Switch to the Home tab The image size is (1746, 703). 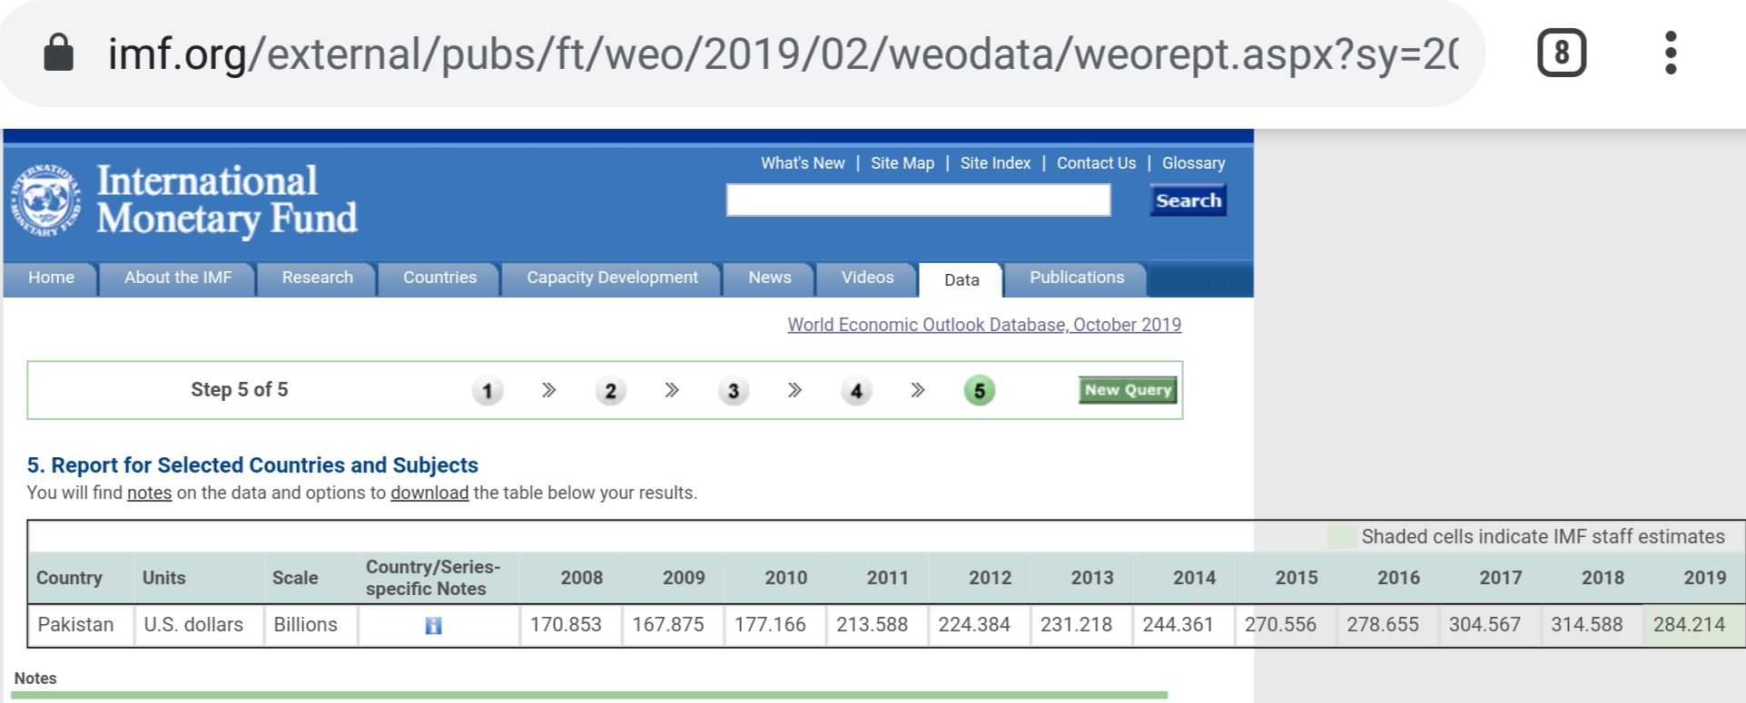coord(51,278)
